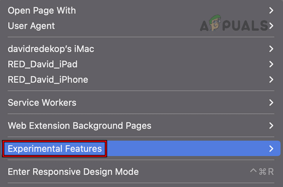This screenshot has height=187, width=283.
Task: Pick the RED_David_iPhone device entry
Action: tap(48, 80)
